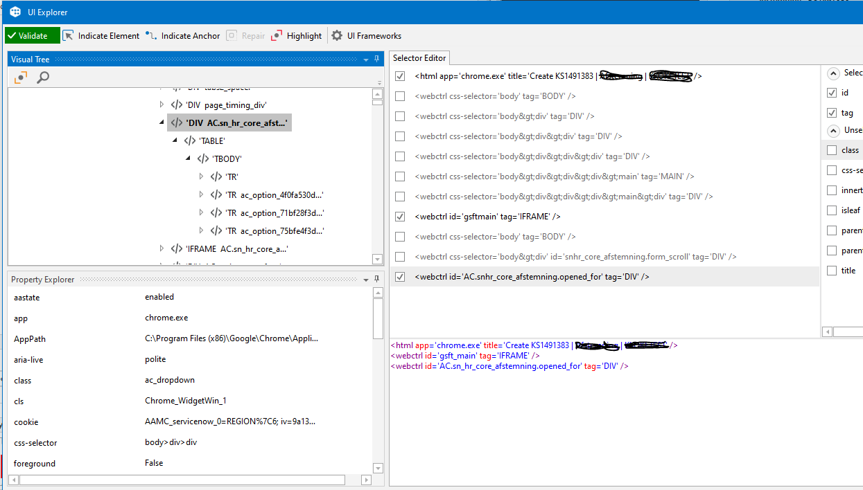Screen dimensions: 863x490
Task: Click the aria-live 'polite' value
Action: pyautogui.click(x=155, y=359)
